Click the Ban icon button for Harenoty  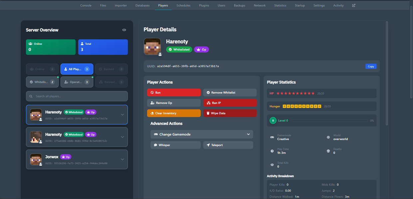pos(174,92)
